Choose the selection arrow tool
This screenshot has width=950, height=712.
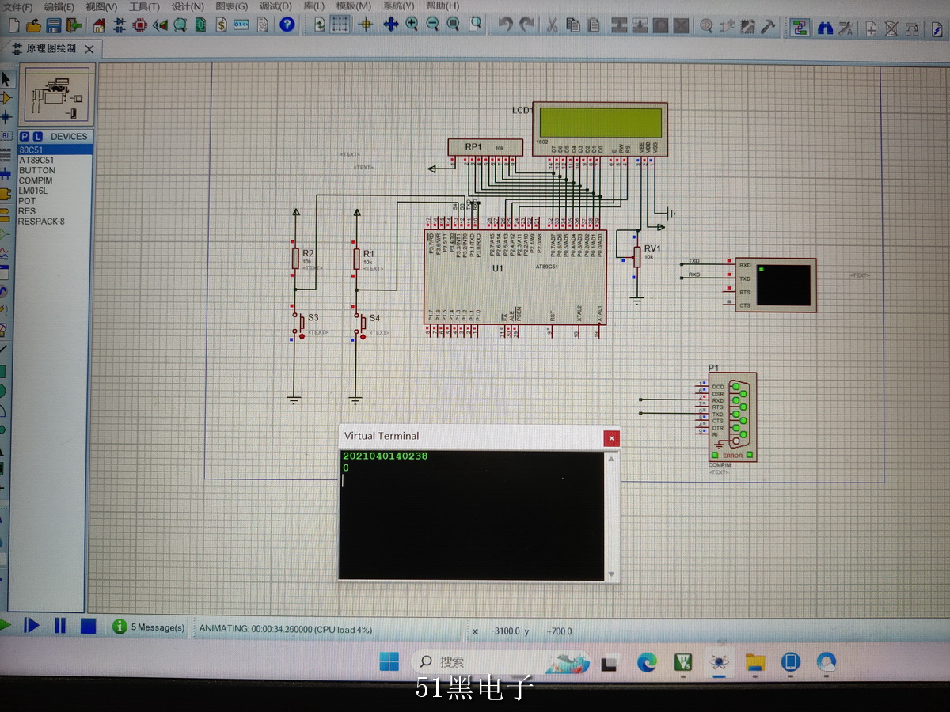coord(6,79)
